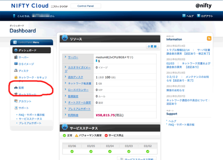Click the Control Panel Menu list icon

pos(15,42)
